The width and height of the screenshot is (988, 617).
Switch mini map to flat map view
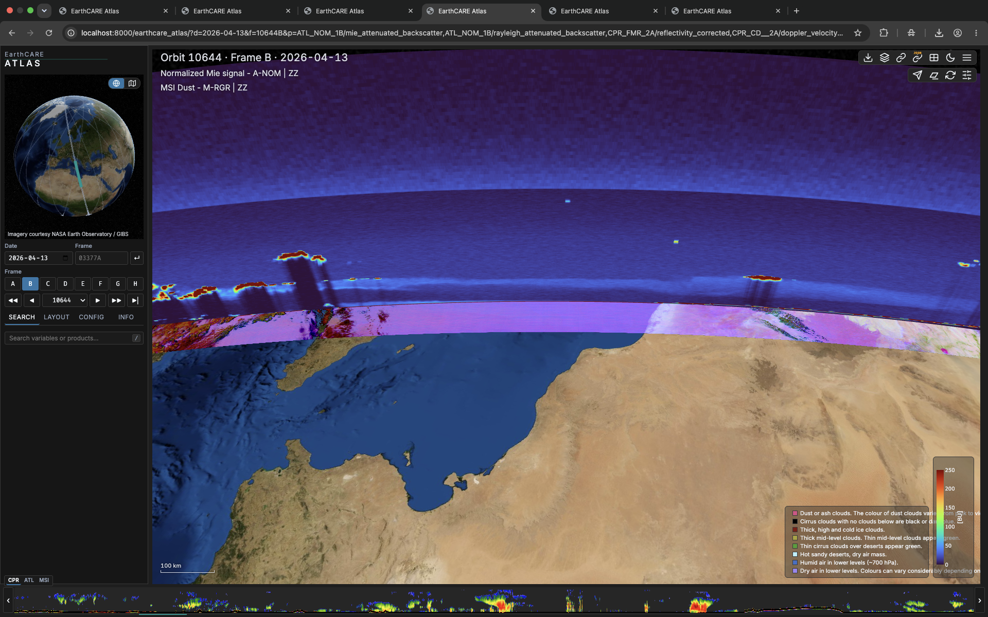[x=132, y=83]
